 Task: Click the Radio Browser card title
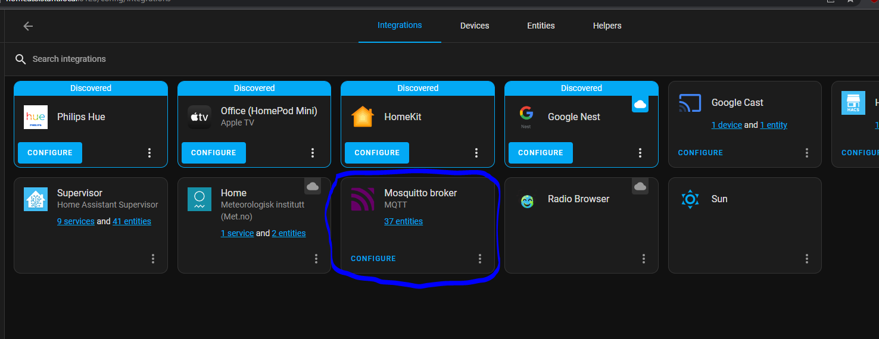click(578, 199)
